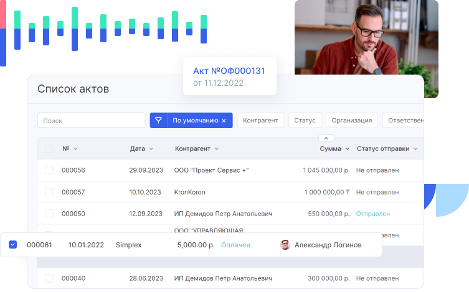The height and width of the screenshot is (292, 469).
Task: Click the Организация filter button
Action: tap(352, 121)
